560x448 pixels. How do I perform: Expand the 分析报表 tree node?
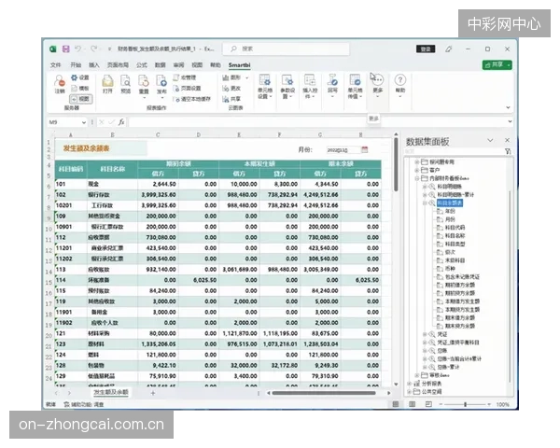(x=410, y=384)
